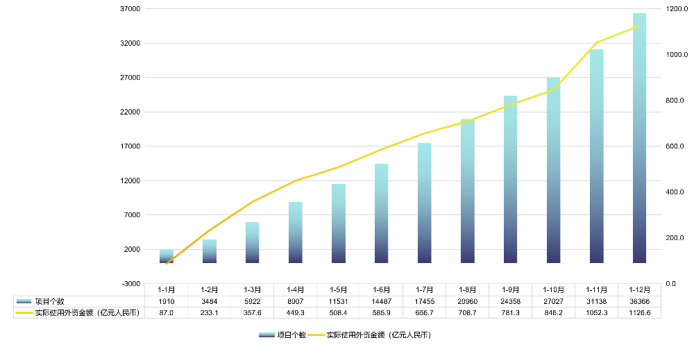Click table cell showing 87.0
694x347 pixels.
pyautogui.click(x=167, y=312)
